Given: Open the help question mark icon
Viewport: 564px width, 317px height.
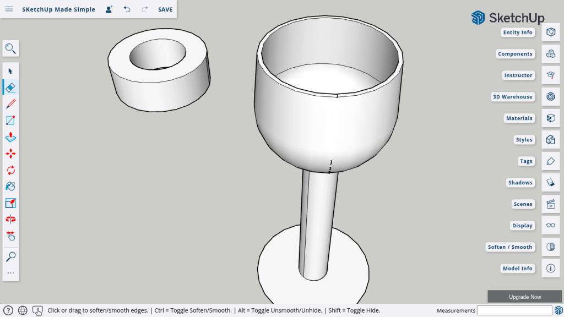Looking at the screenshot, I should [x=8, y=310].
